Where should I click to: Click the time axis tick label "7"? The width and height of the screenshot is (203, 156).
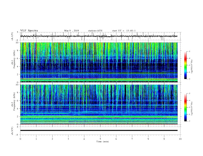(x=132, y=139)
